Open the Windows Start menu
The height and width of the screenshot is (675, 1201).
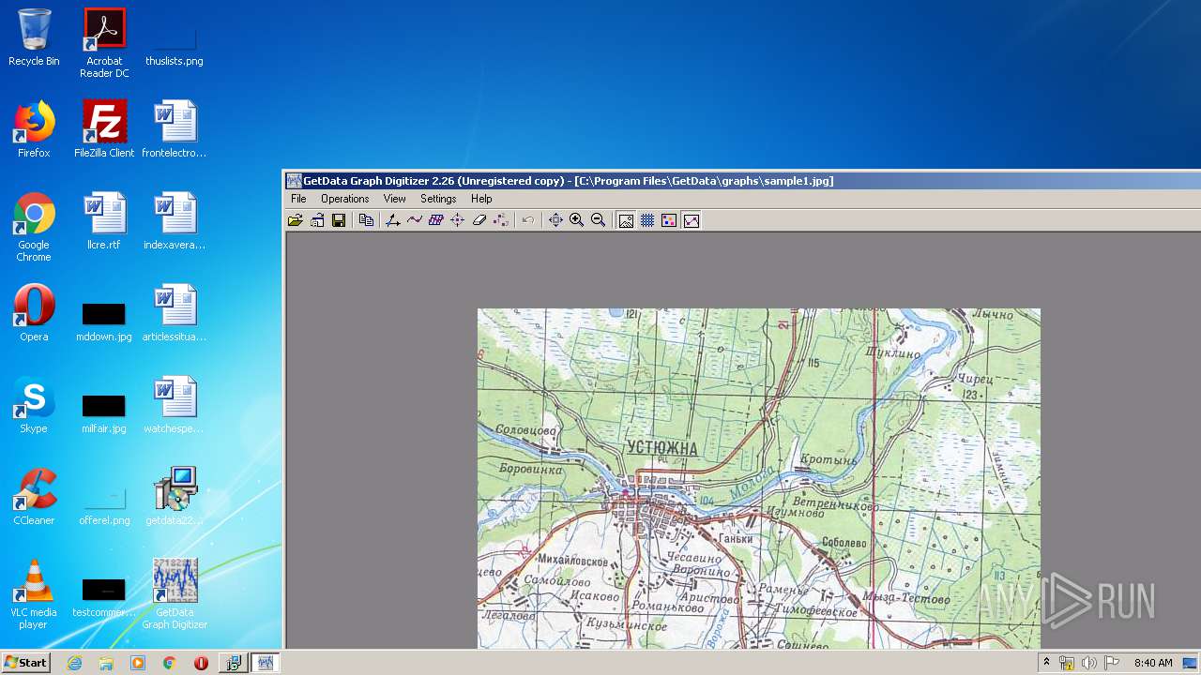25,662
